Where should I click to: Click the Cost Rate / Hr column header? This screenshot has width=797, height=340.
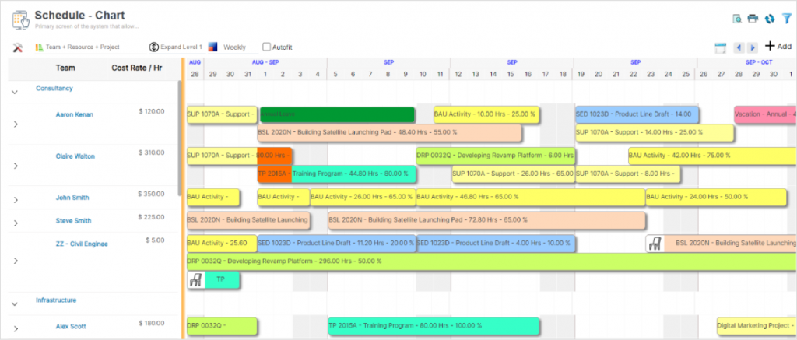137,68
